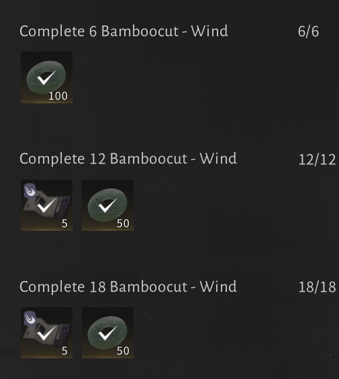The height and width of the screenshot is (379, 339).
Task: Click flame badge on 18 Bamboocut book reward
Action: coord(30,318)
